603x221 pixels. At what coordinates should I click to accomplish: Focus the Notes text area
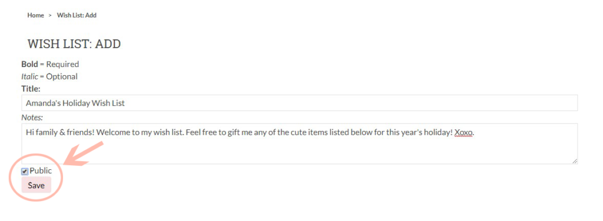tap(300, 144)
